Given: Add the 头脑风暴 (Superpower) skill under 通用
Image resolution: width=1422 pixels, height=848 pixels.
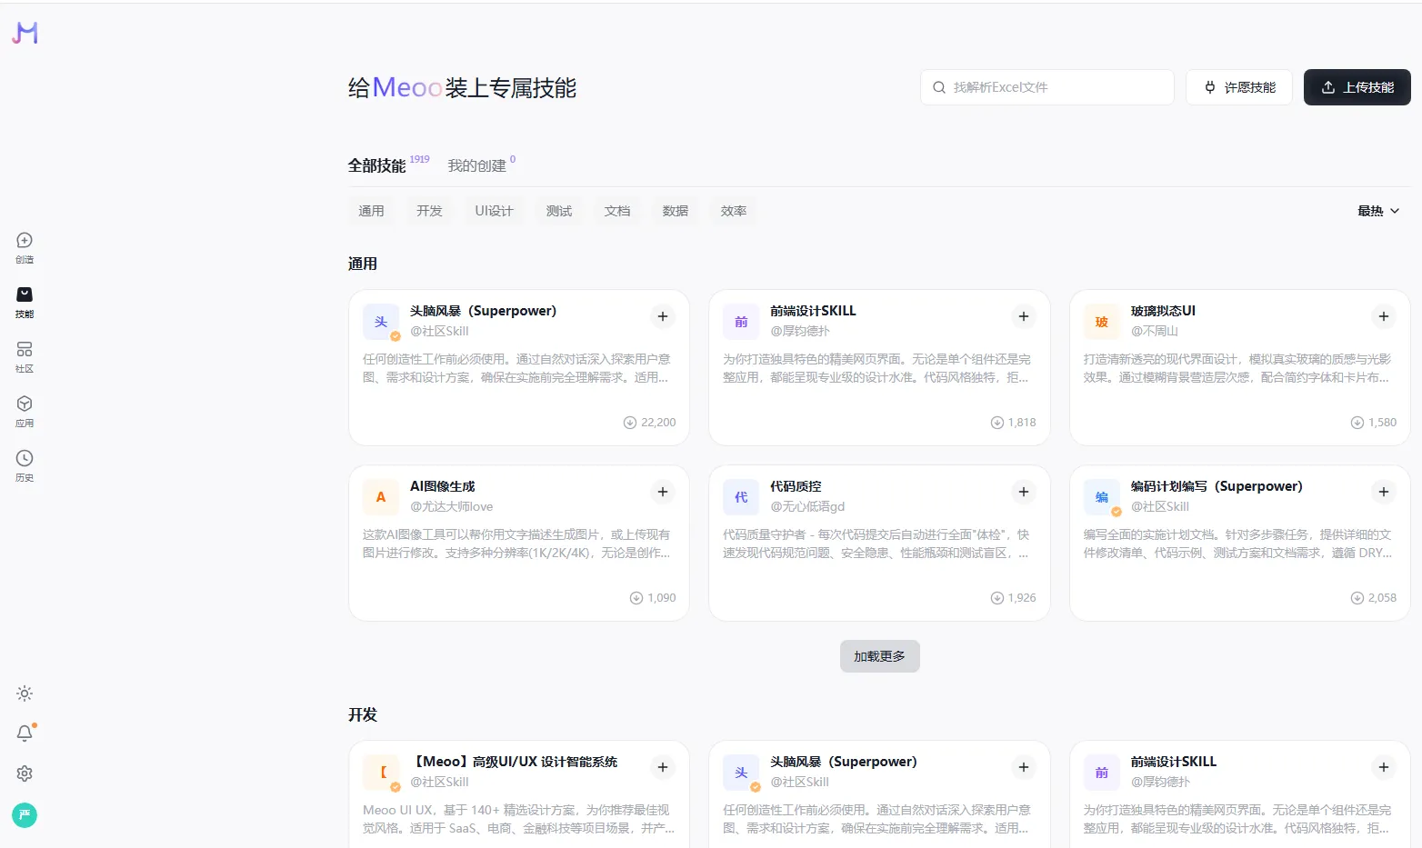Looking at the screenshot, I should point(663,316).
